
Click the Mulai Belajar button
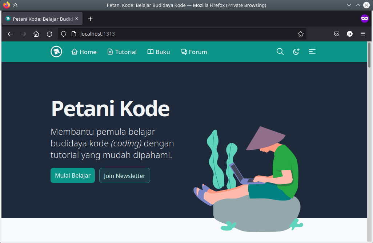(73, 175)
